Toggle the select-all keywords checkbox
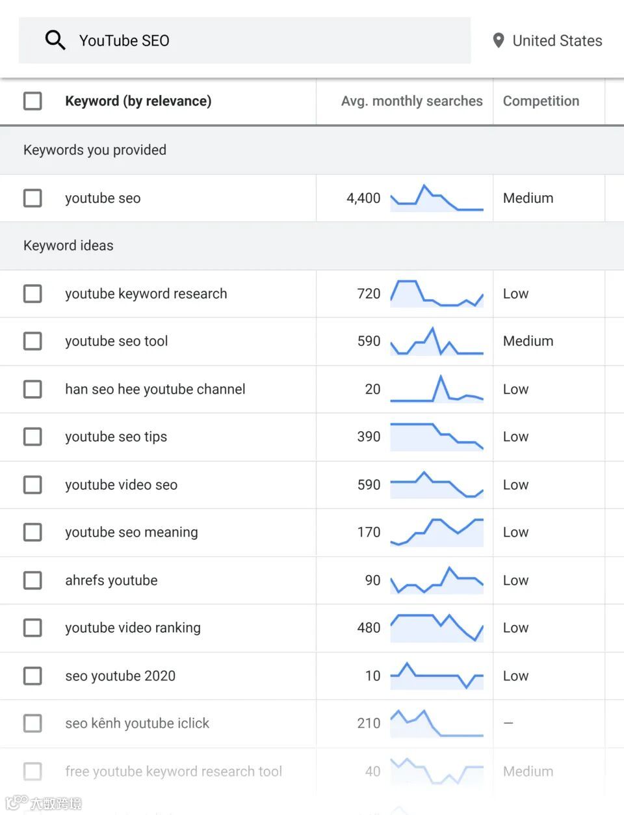The image size is (624, 815). click(x=32, y=101)
